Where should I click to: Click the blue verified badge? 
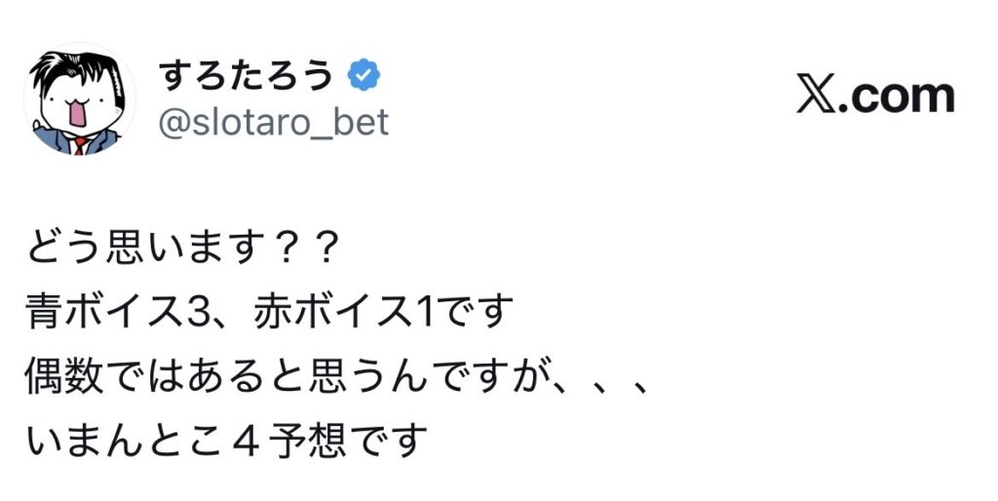point(365,75)
